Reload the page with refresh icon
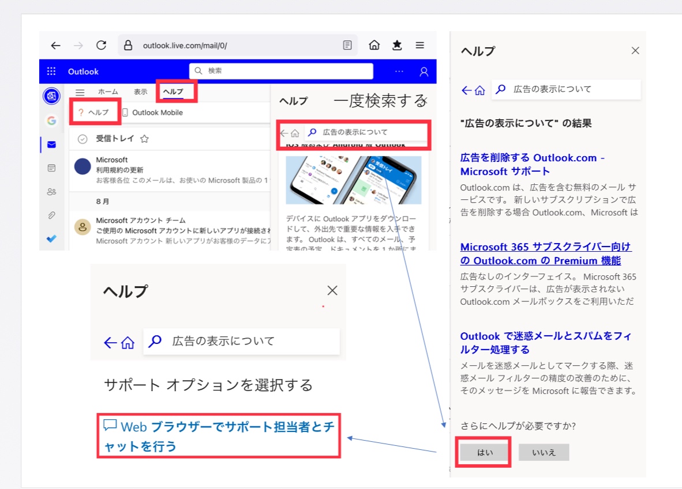Image resolution: width=682 pixels, height=489 pixels. [x=102, y=45]
